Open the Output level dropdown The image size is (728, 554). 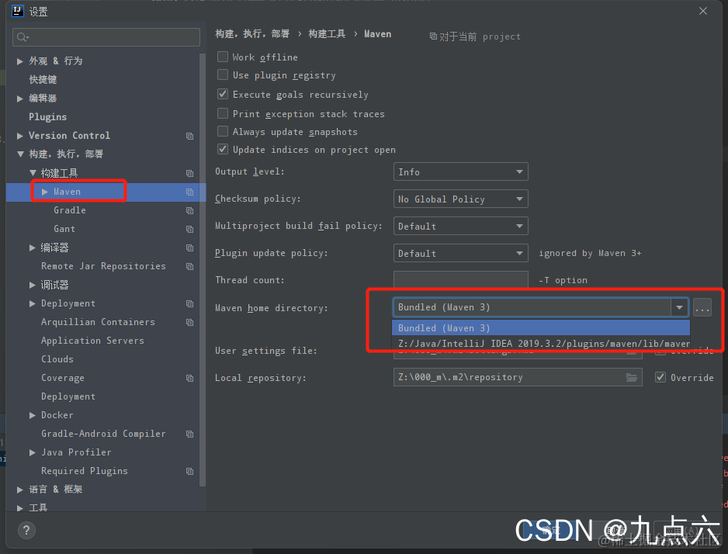point(460,171)
